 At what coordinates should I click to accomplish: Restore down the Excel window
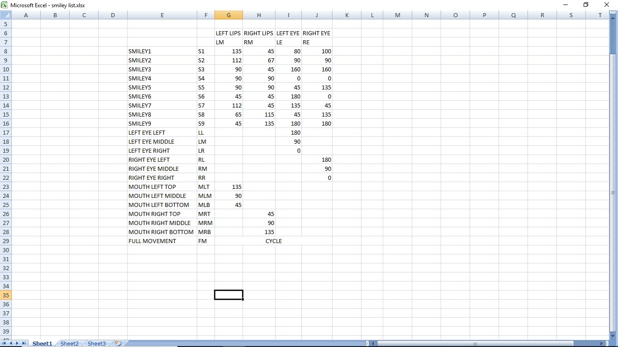click(x=586, y=5)
